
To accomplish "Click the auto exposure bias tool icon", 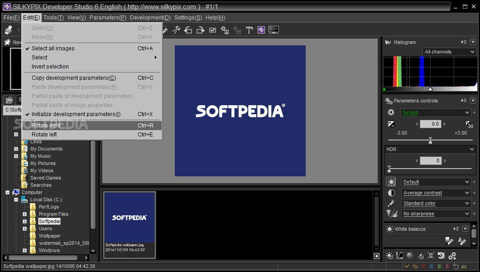I will (x=469, y=124).
